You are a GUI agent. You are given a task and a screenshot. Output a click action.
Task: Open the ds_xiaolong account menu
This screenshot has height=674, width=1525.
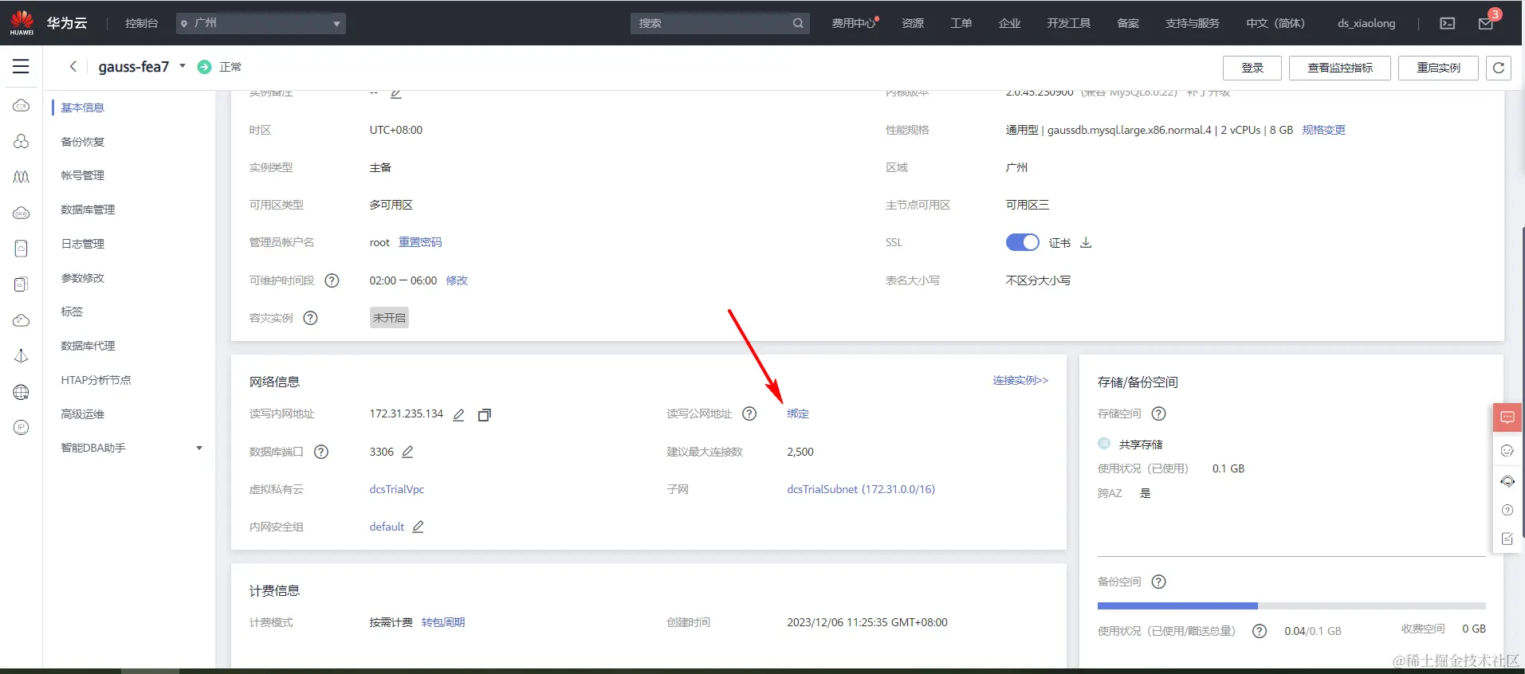click(x=1366, y=23)
